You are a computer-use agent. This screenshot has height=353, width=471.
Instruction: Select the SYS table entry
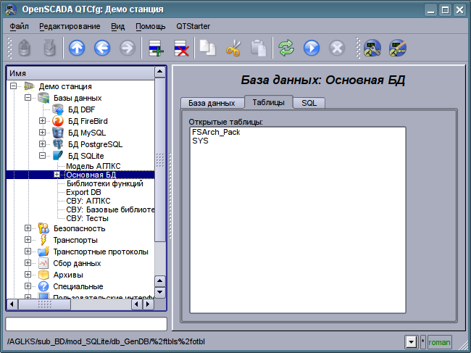click(200, 141)
